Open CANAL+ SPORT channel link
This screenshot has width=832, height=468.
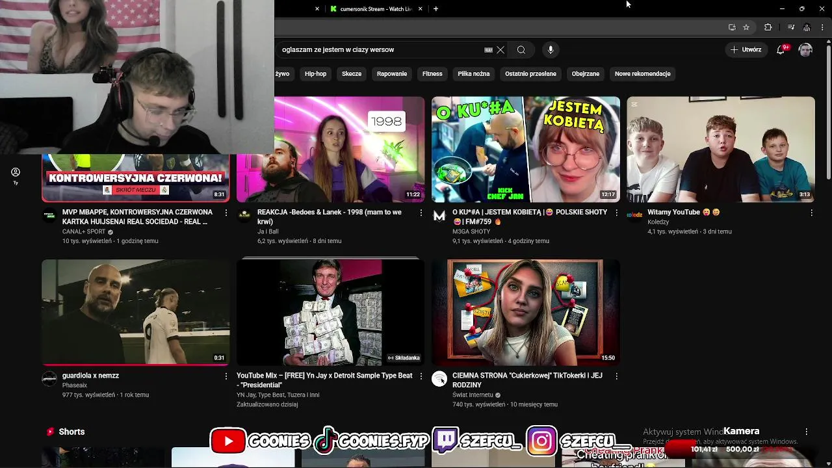84,231
